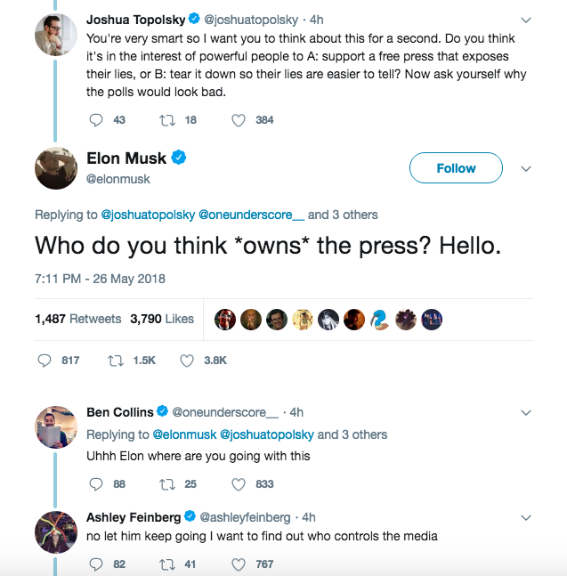The height and width of the screenshot is (576, 567).
Task: Open options chevron on Ben Collins' tweet
Action: (526, 412)
